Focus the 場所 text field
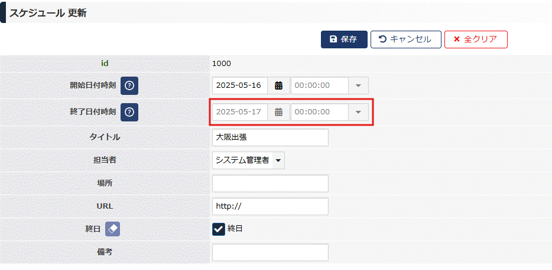The image size is (552, 270). [270, 183]
